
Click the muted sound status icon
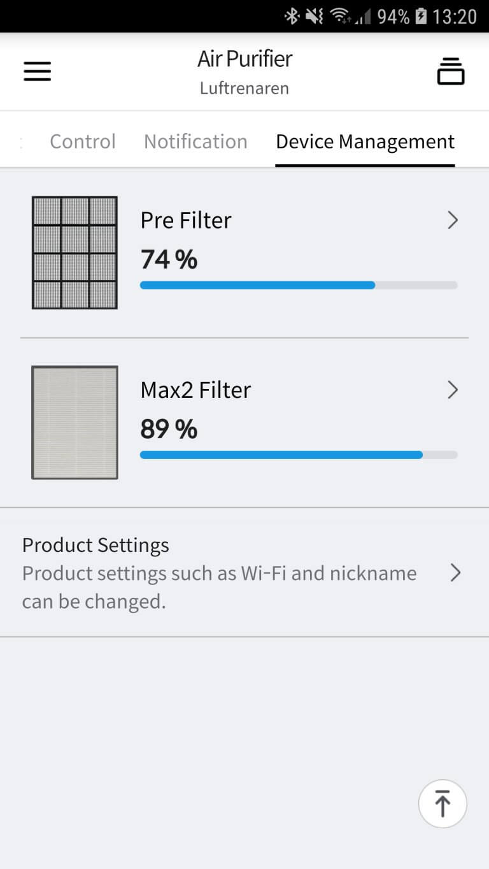tap(314, 17)
